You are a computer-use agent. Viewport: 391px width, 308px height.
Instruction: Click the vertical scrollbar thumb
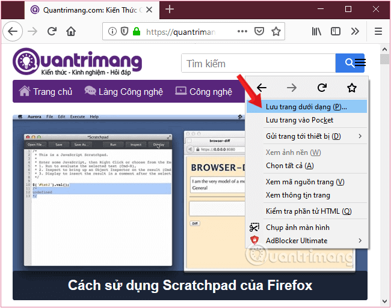(x=384, y=59)
